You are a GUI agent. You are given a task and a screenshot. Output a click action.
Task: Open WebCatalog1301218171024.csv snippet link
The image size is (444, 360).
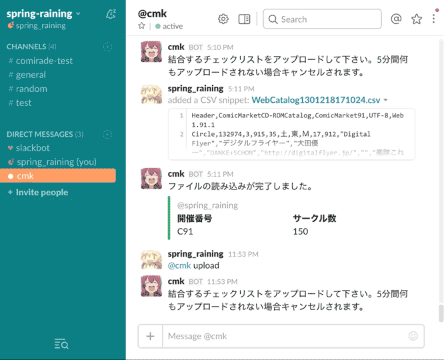[316, 100]
